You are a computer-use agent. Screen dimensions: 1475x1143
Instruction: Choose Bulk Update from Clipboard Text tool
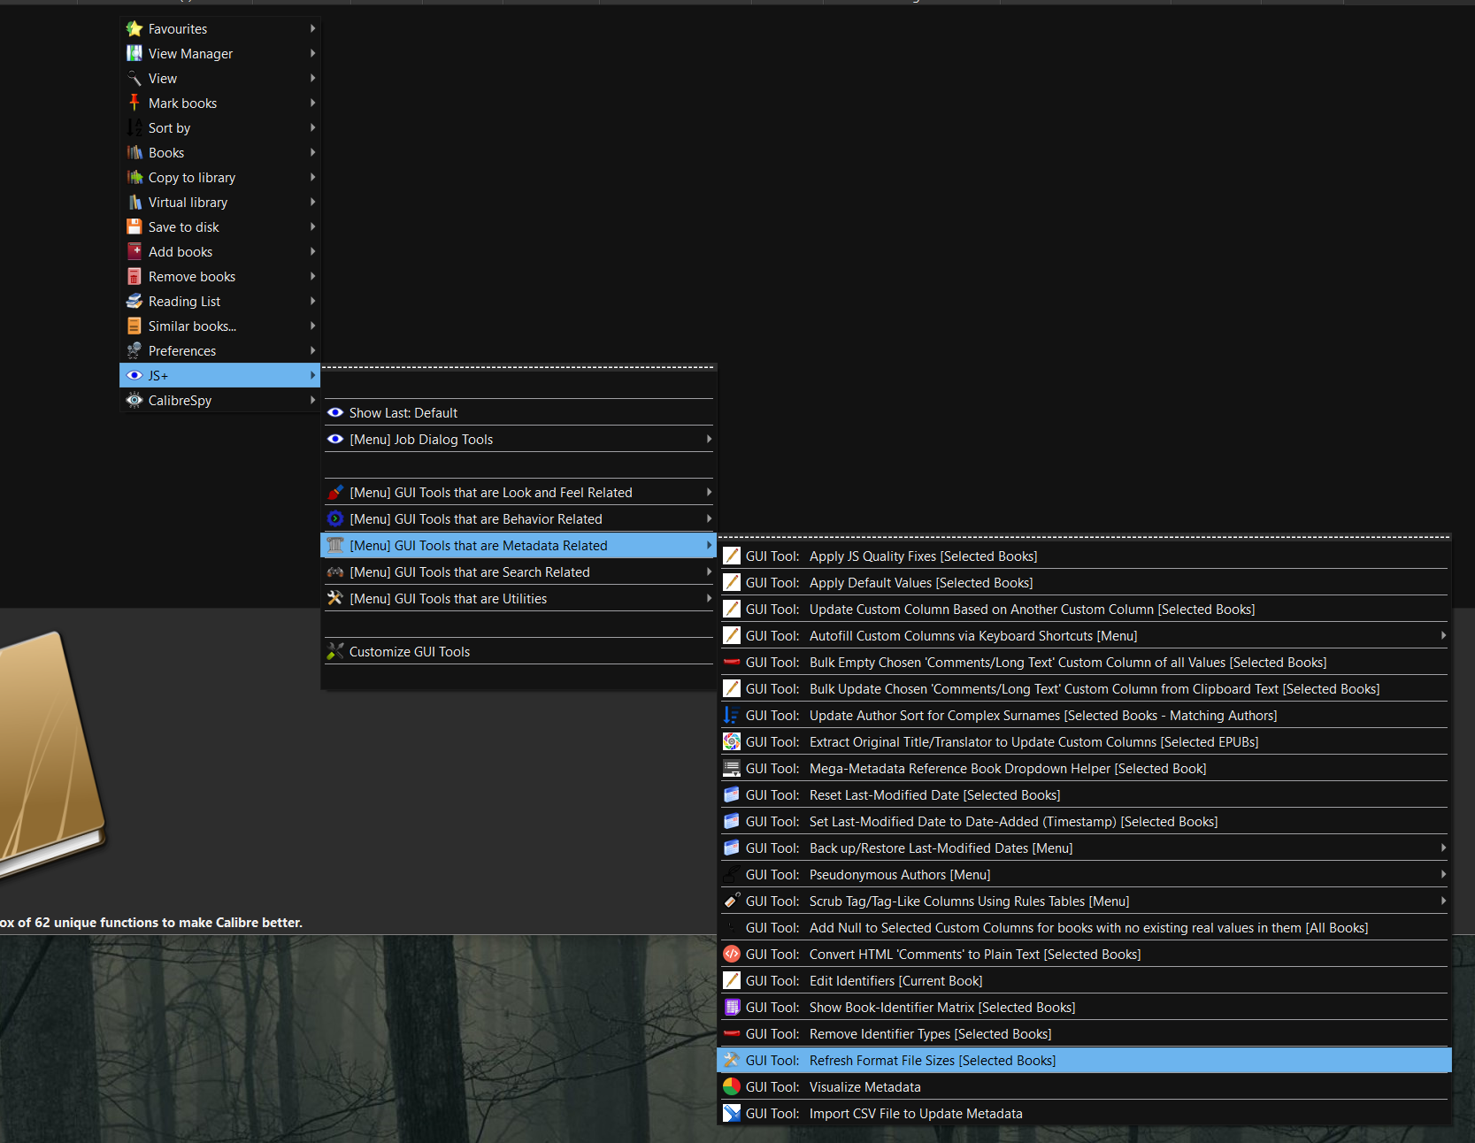point(1084,689)
